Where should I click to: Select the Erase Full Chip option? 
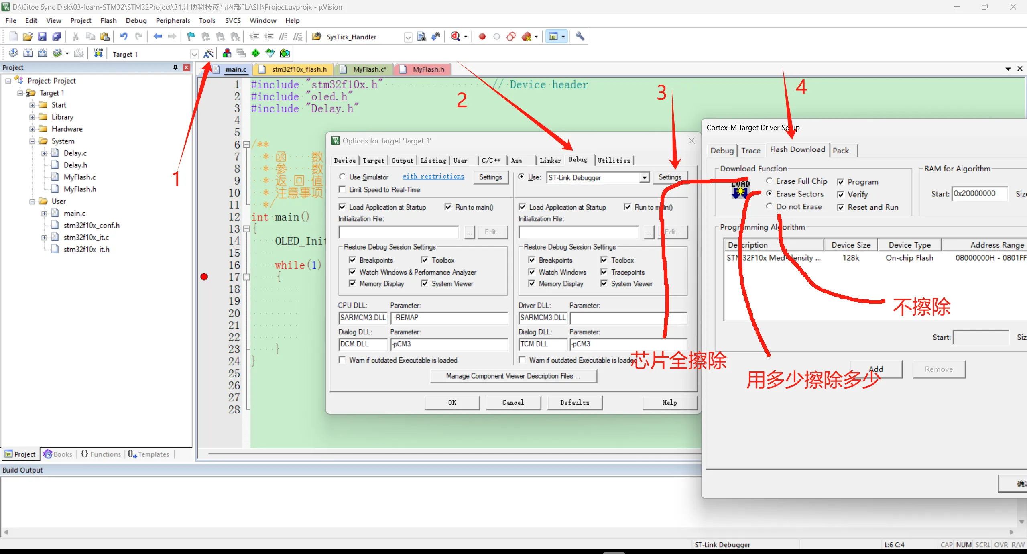click(x=769, y=181)
